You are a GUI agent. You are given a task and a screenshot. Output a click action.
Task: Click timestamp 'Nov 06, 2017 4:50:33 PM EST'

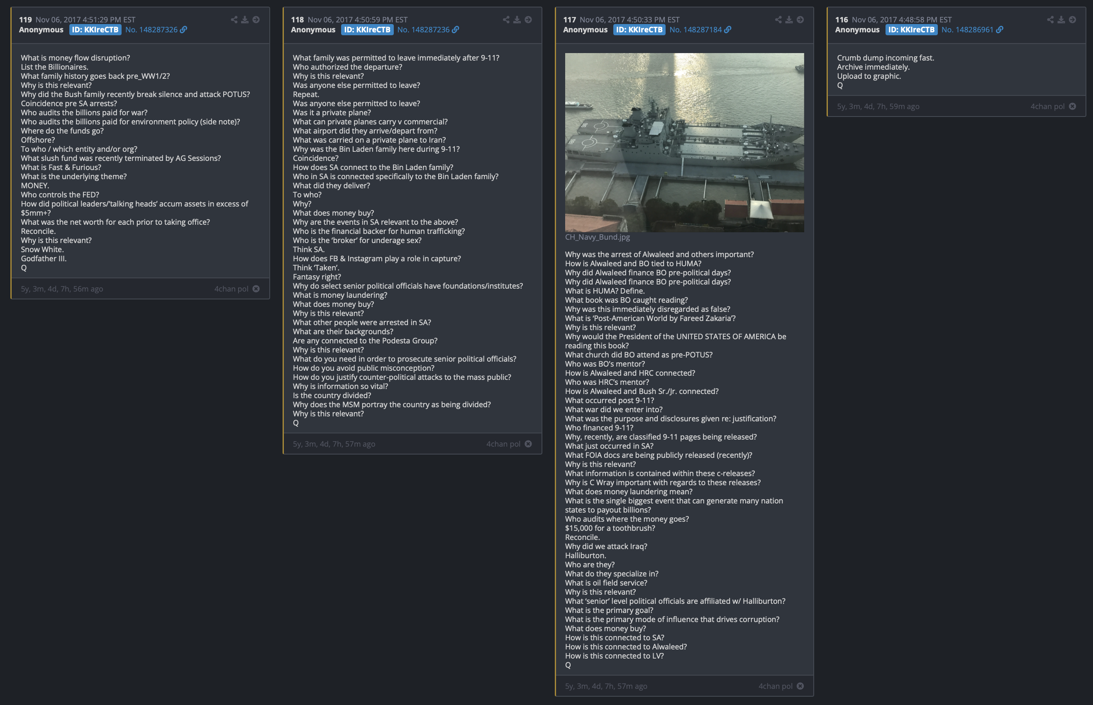[630, 19]
